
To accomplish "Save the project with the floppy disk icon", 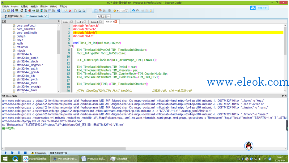I will pyautogui.click(x=12, y=11).
